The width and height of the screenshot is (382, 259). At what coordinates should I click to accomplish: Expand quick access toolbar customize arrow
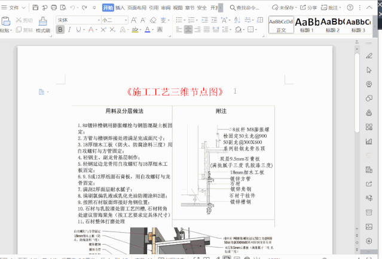[94, 8]
